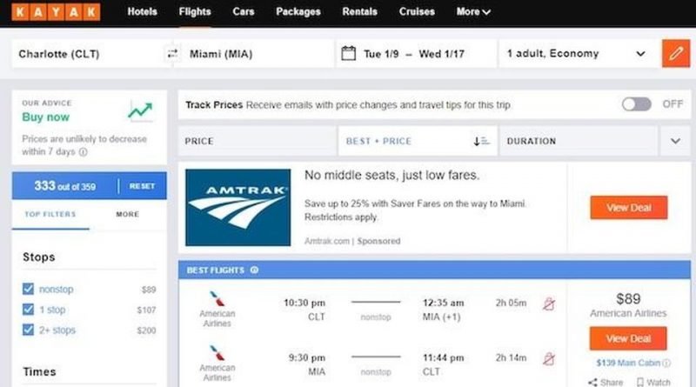Open the travelers and cabin class dropdown
Screen dimensions: 696x387
click(x=577, y=54)
